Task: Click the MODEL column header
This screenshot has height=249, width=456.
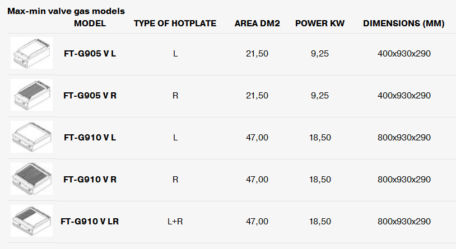Action: [90, 24]
